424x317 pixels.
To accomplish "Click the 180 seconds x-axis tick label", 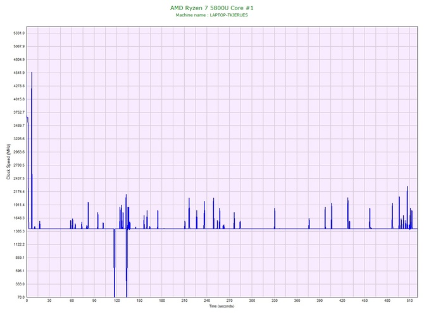I will click(162, 301).
